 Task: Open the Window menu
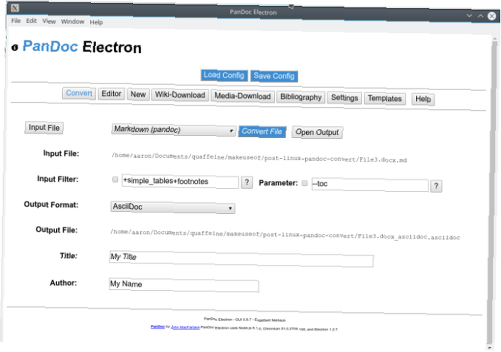73,22
